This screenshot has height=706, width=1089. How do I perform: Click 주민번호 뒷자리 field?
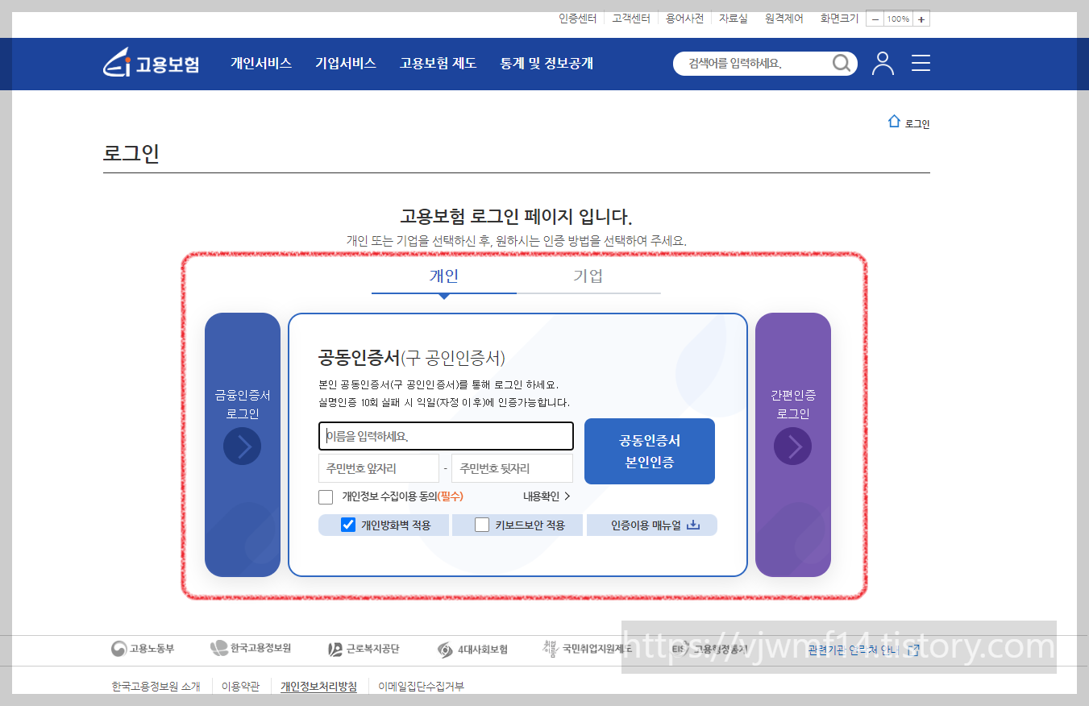pos(512,468)
